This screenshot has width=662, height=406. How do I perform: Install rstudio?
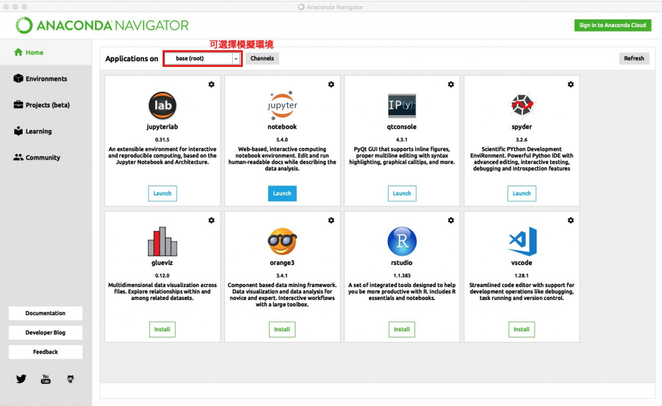click(x=402, y=329)
